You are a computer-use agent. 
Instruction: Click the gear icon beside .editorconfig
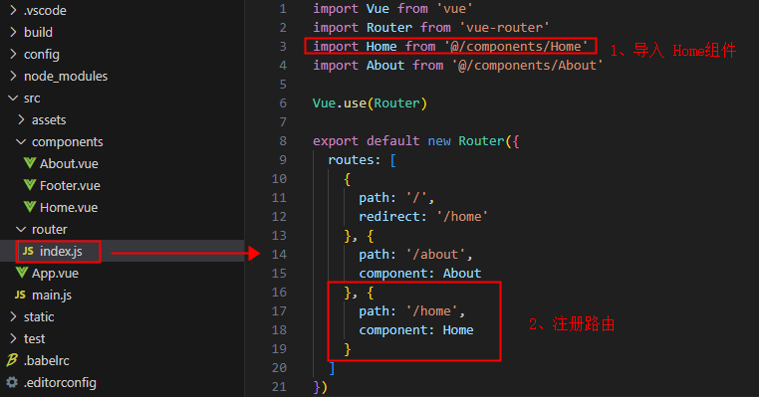pyautogui.click(x=12, y=382)
